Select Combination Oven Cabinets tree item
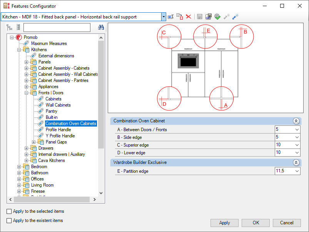Screen dimensions: 309x232 (x=71, y=124)
